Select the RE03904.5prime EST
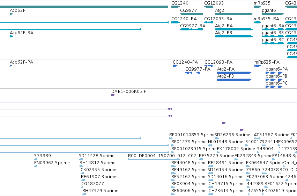Image resolution: width=297 pixels, height=196 pixels. [173, 188]
